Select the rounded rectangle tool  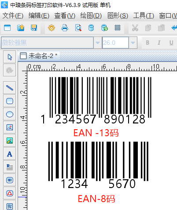(10, 101)
